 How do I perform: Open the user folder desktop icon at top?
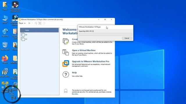click(5, 6)
